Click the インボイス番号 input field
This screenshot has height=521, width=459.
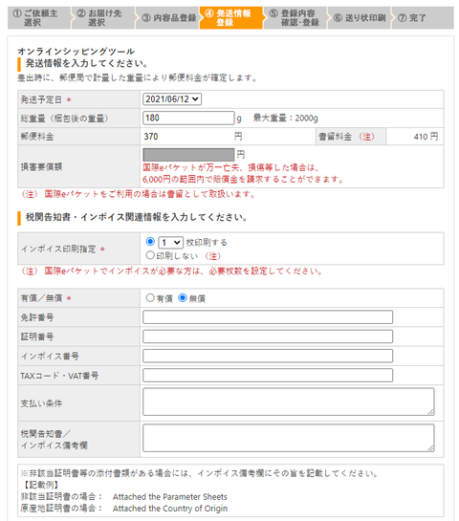tap(268, 356)
